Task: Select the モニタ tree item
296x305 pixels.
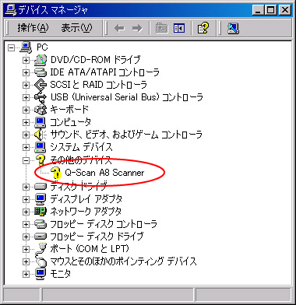Action: (60, 273)
